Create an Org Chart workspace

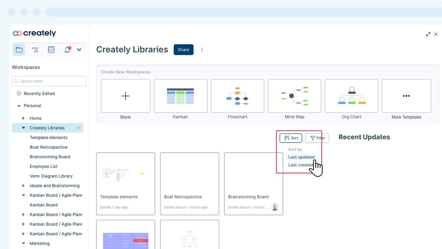click(351, 96)
